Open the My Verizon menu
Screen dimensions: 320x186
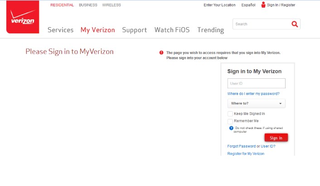click(x=97, y=30)
